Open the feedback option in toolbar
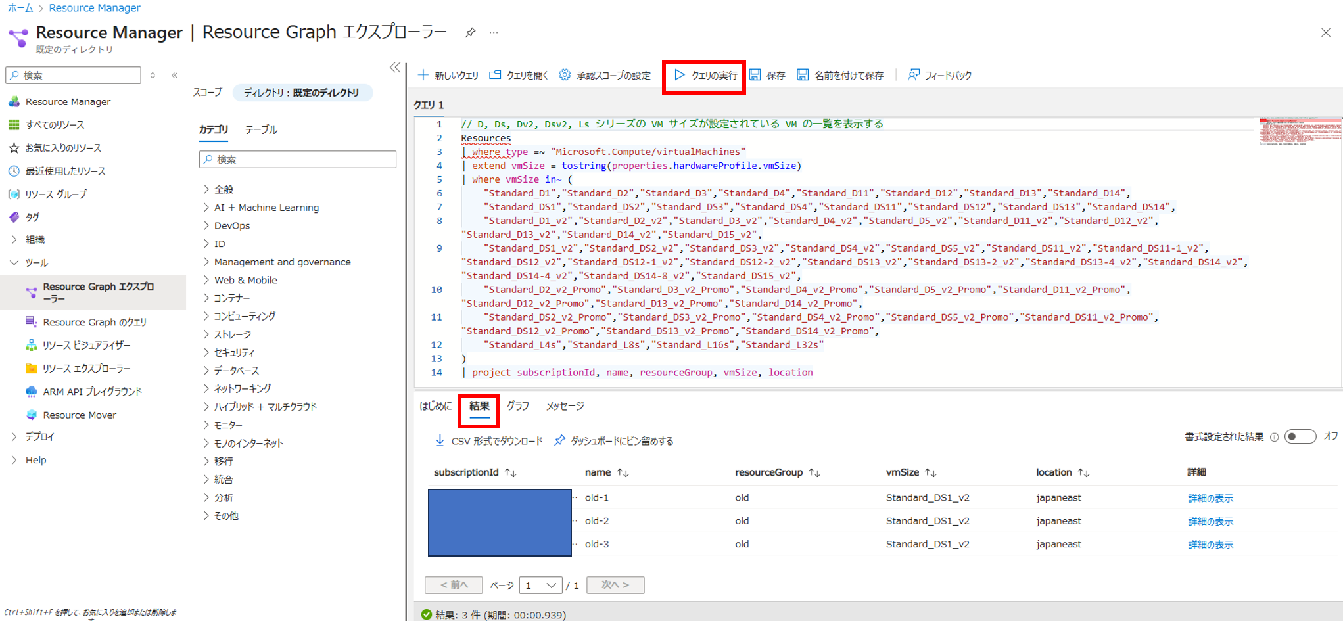The width and height of the screenshot is (1343, 621). pos(940,75)
